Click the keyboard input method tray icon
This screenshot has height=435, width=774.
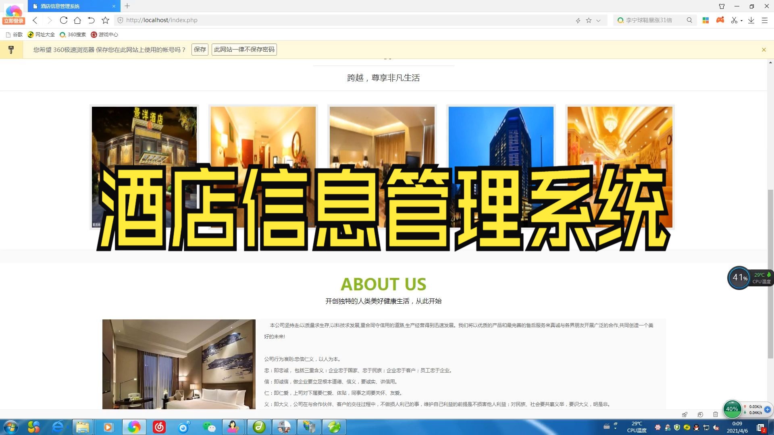click(606, 427)
